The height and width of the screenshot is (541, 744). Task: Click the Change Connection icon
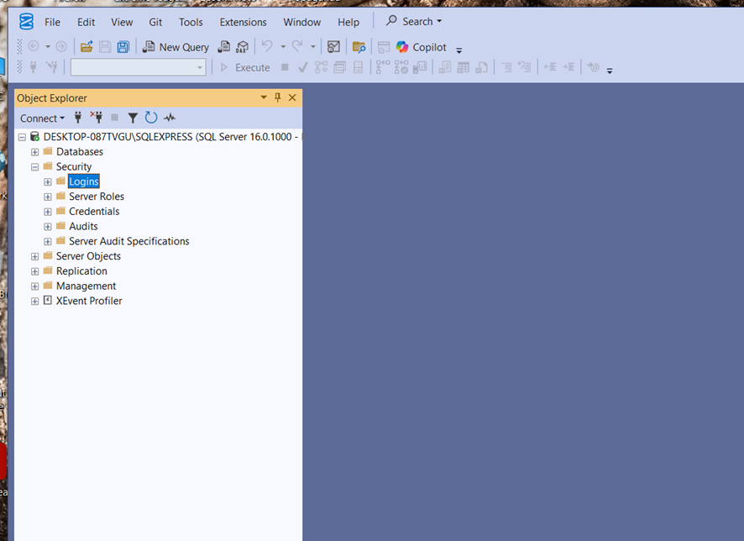pos(52,67)
